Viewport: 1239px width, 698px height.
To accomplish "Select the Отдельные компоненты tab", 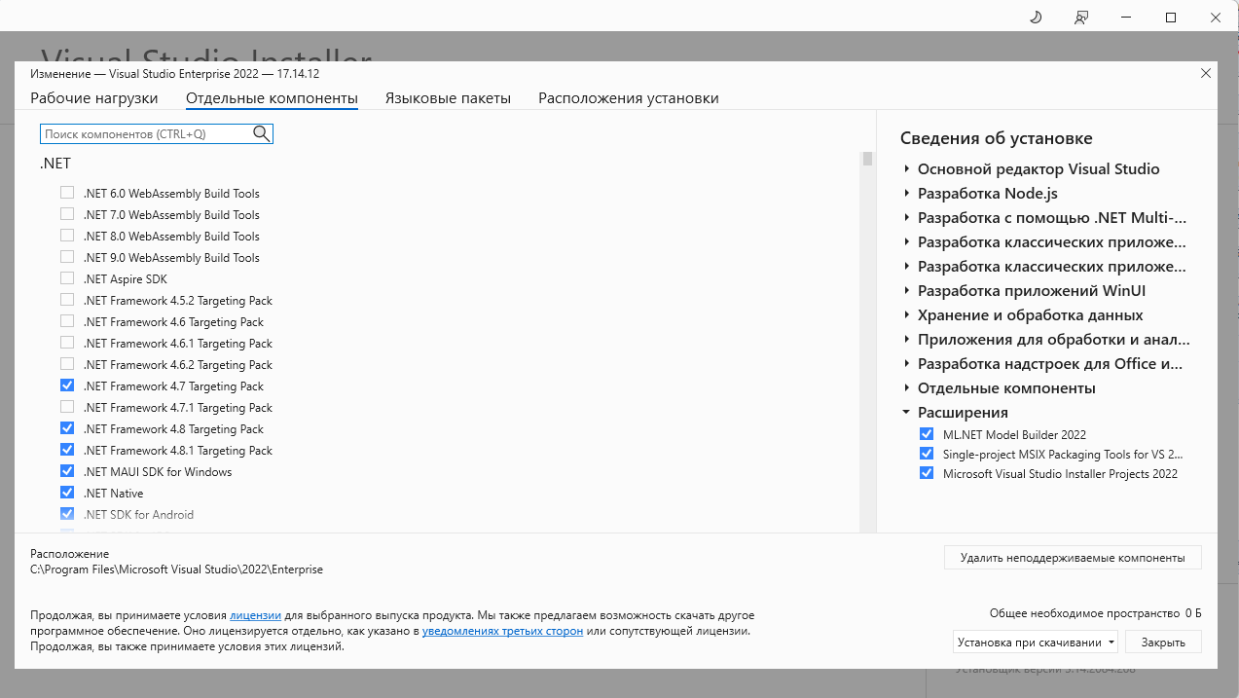I will [x=272, y=98].
